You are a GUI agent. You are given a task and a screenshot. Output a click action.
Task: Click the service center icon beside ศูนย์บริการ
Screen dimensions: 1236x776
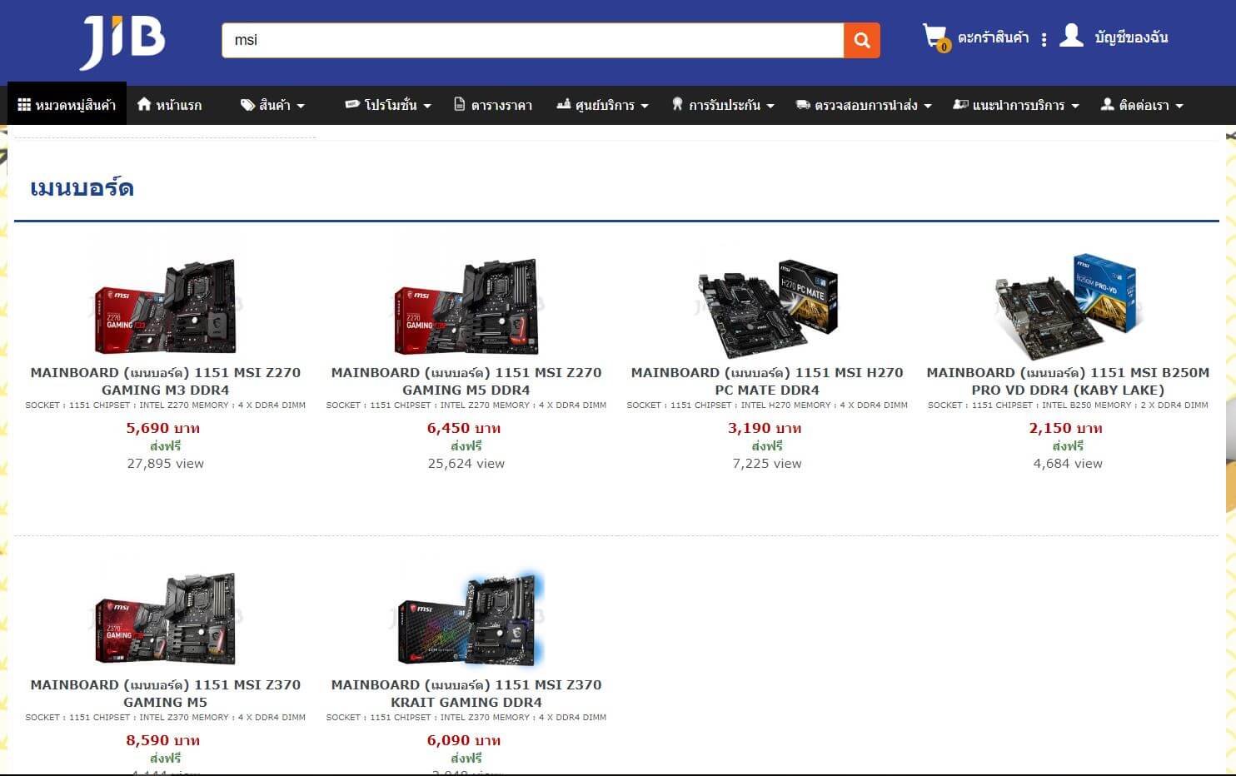564,104
